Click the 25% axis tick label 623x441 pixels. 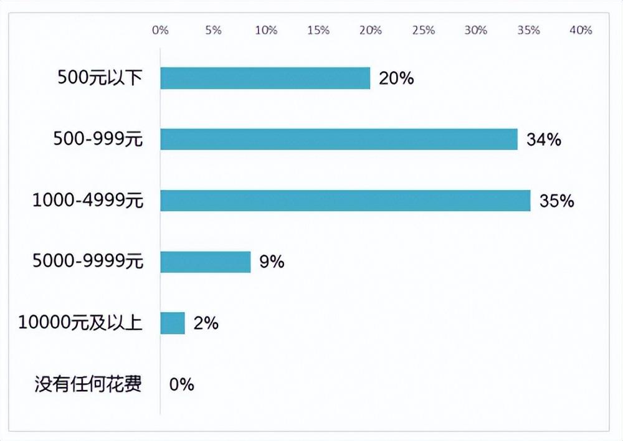[x=423, y=30]
